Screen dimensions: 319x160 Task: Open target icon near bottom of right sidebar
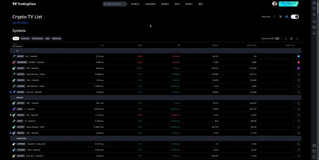tap(314, 146)
